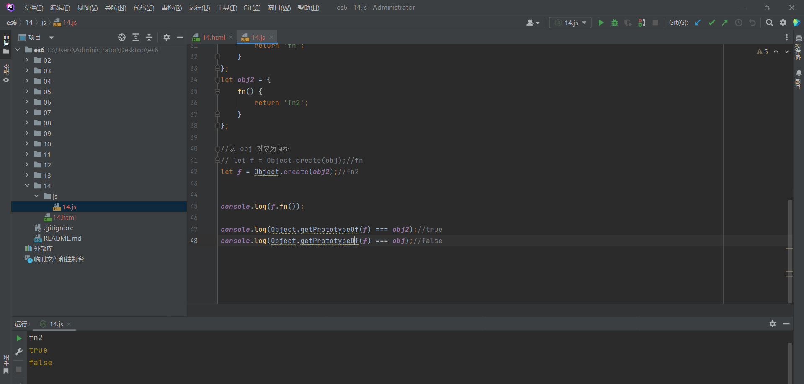804x384 pixels.
Task: Close the 14.js run tab
Action: coord(69,324)
